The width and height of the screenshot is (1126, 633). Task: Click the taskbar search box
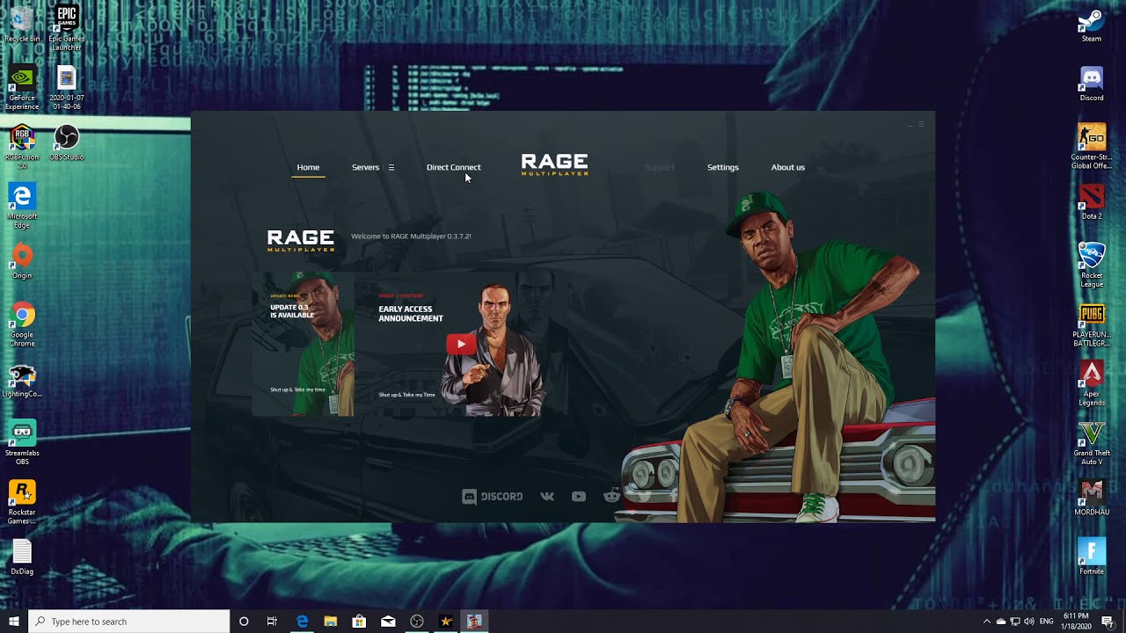point(128,622)
